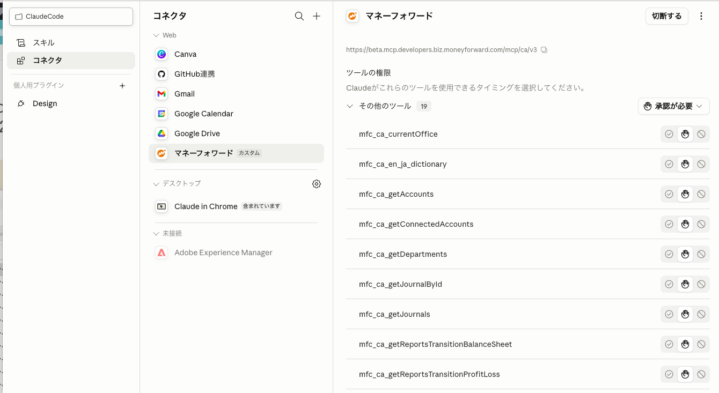Block mfc_ca_getReportsTransitionBalanceSheet tool

(x=701, y=344)
